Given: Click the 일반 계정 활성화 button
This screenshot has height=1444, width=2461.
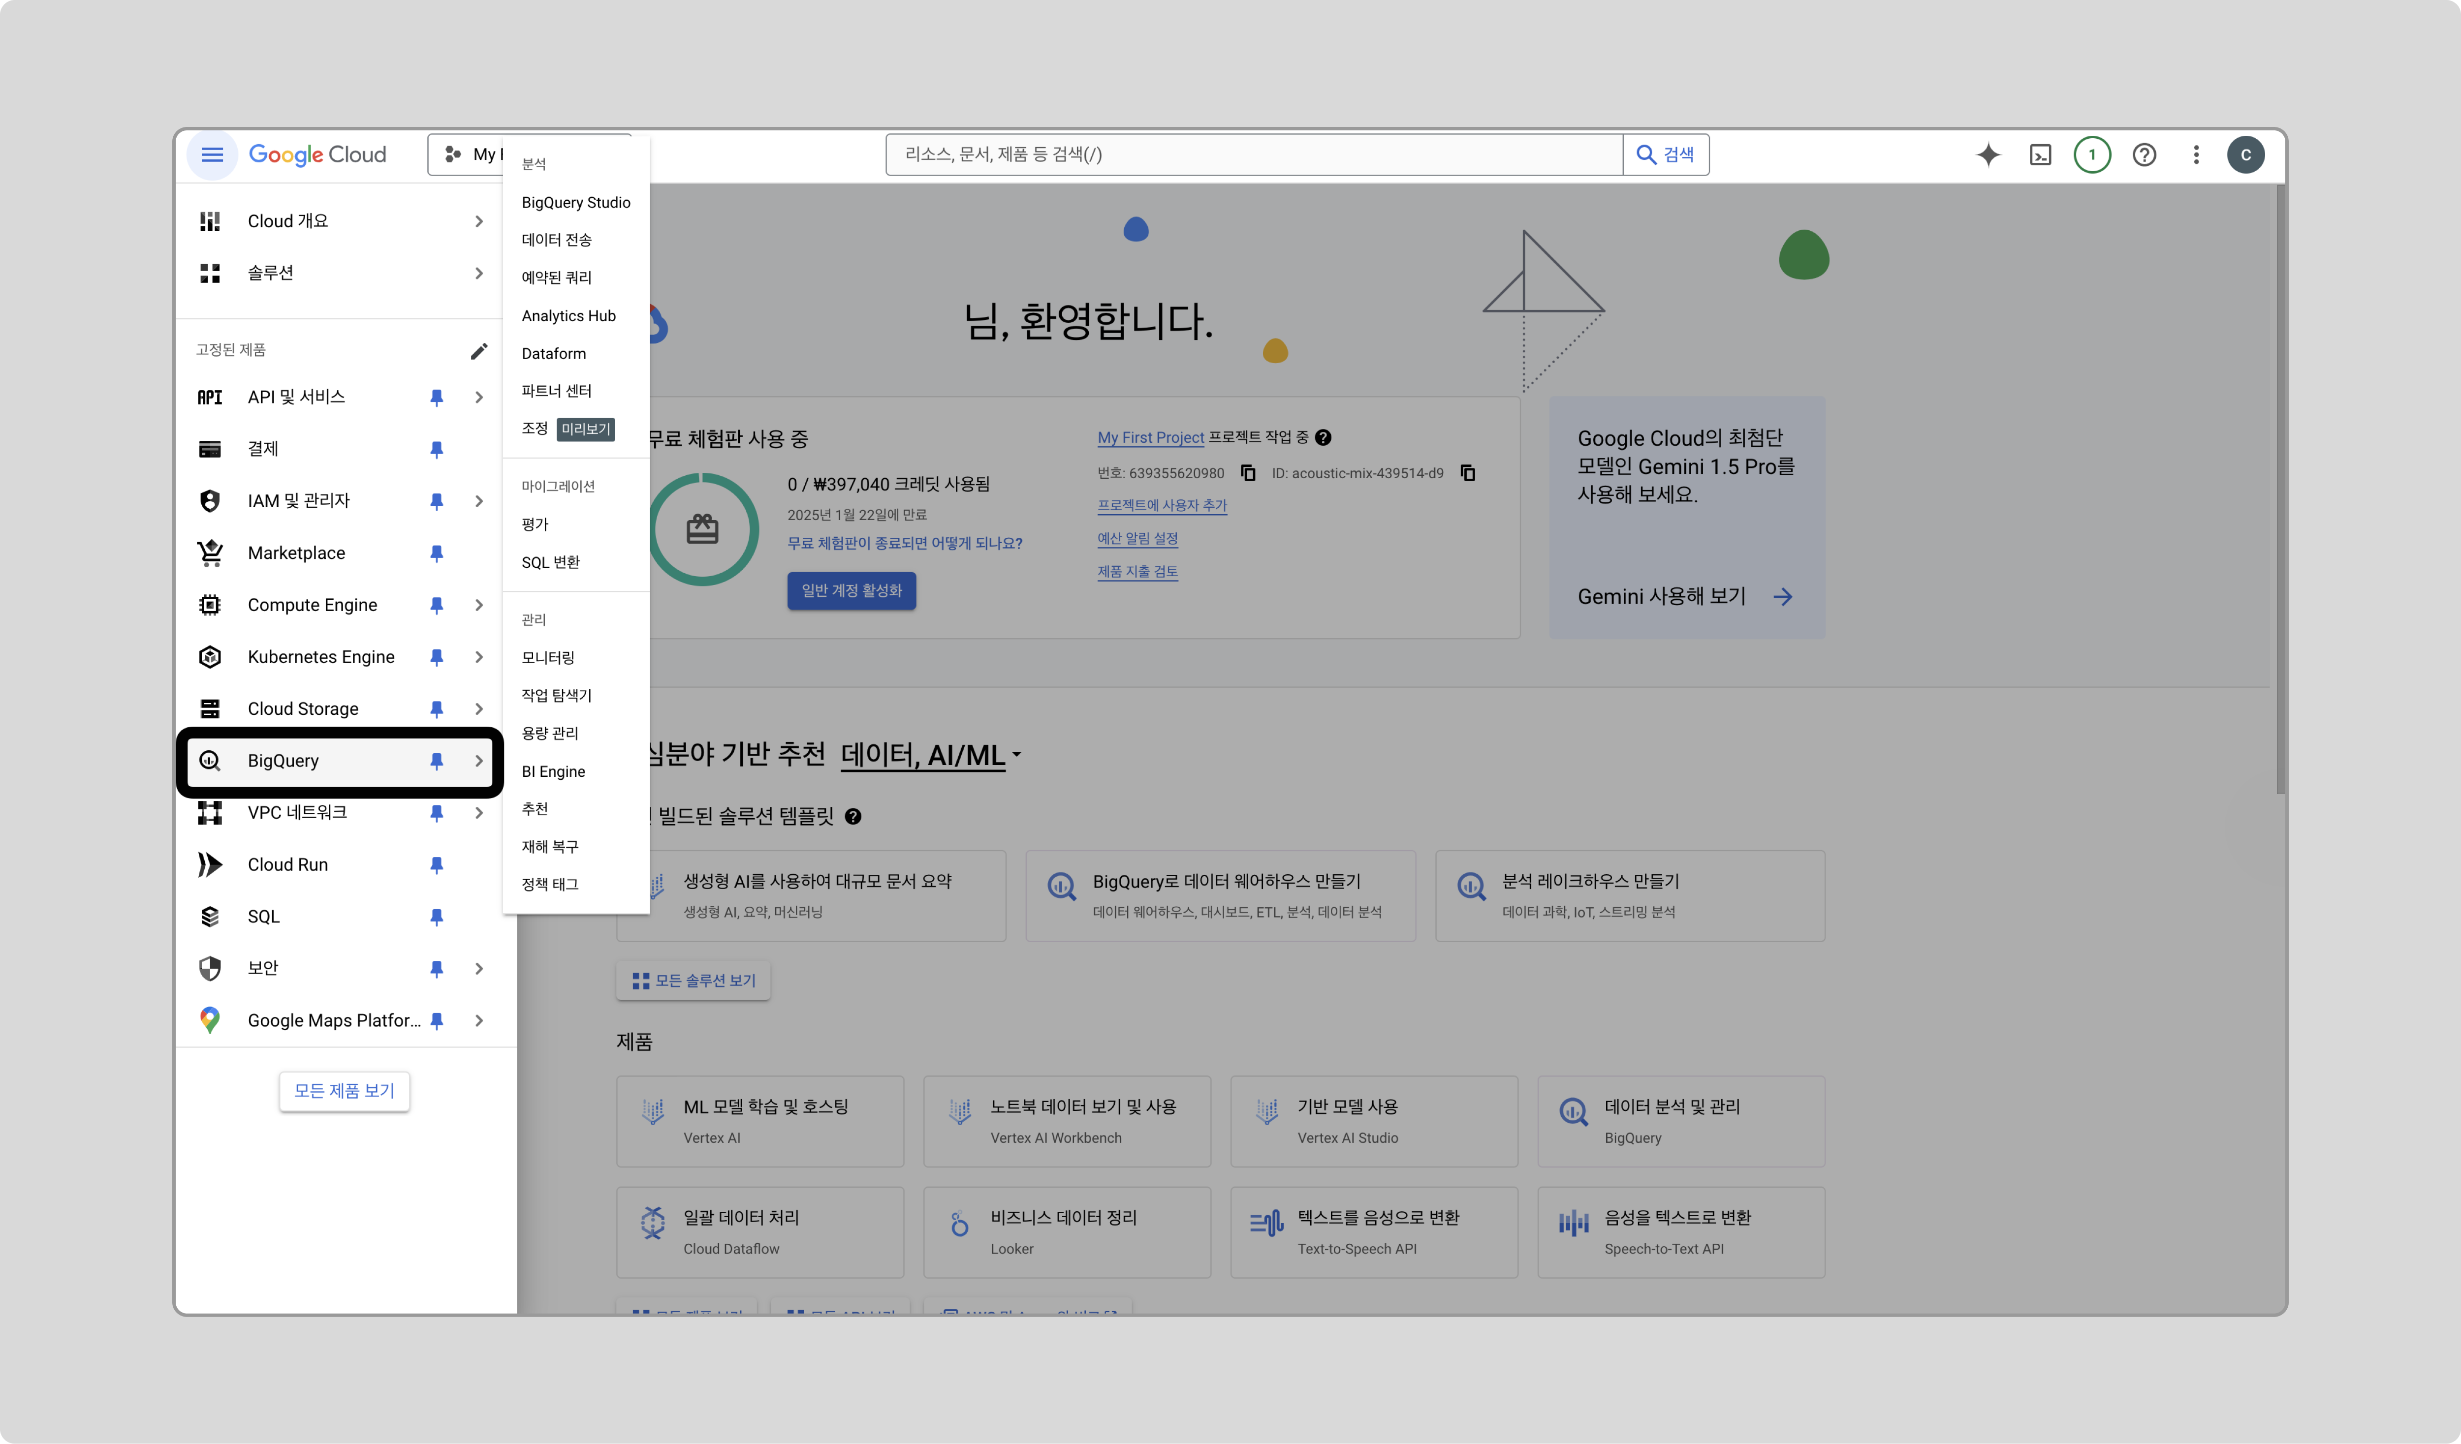Looking at the screenshot, I should click(852, 591).
